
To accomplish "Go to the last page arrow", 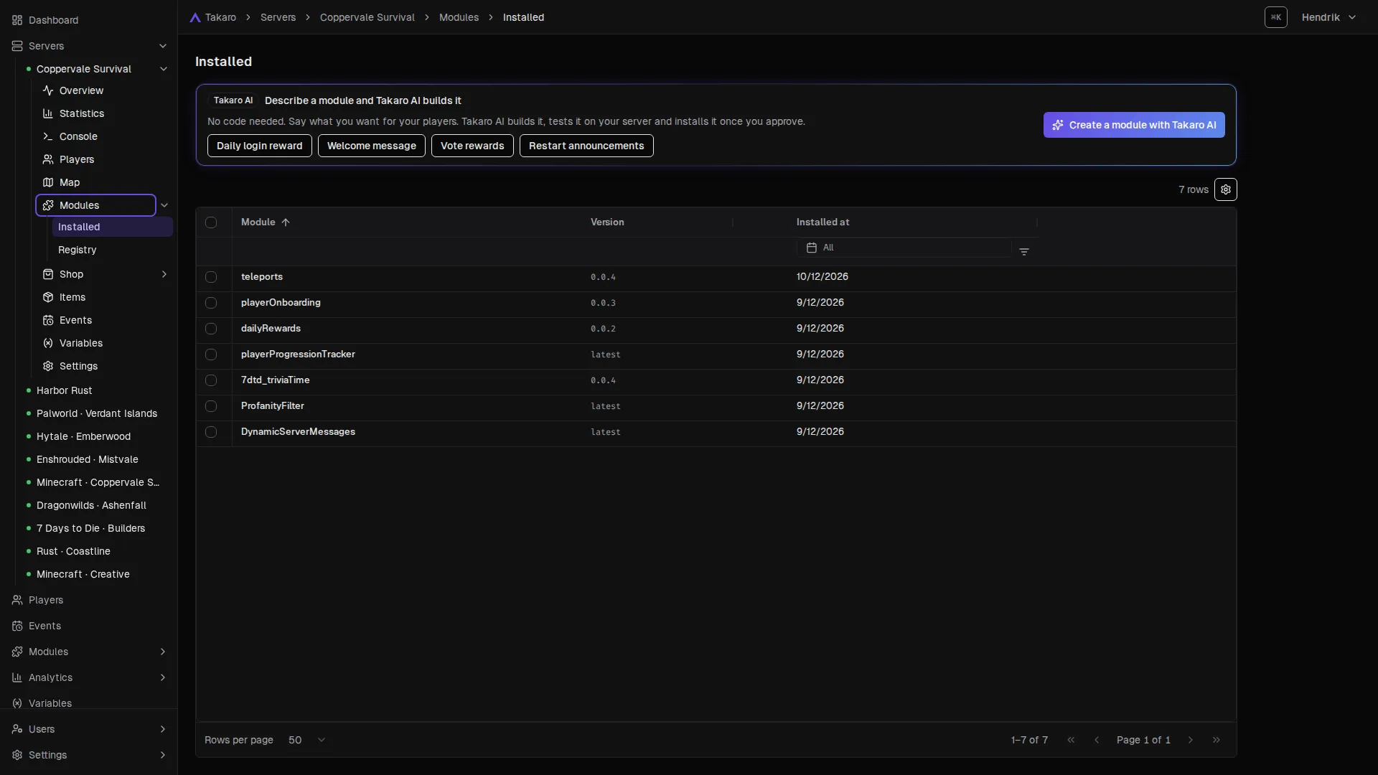I will pyautogui.click(x=1216, y=740).
